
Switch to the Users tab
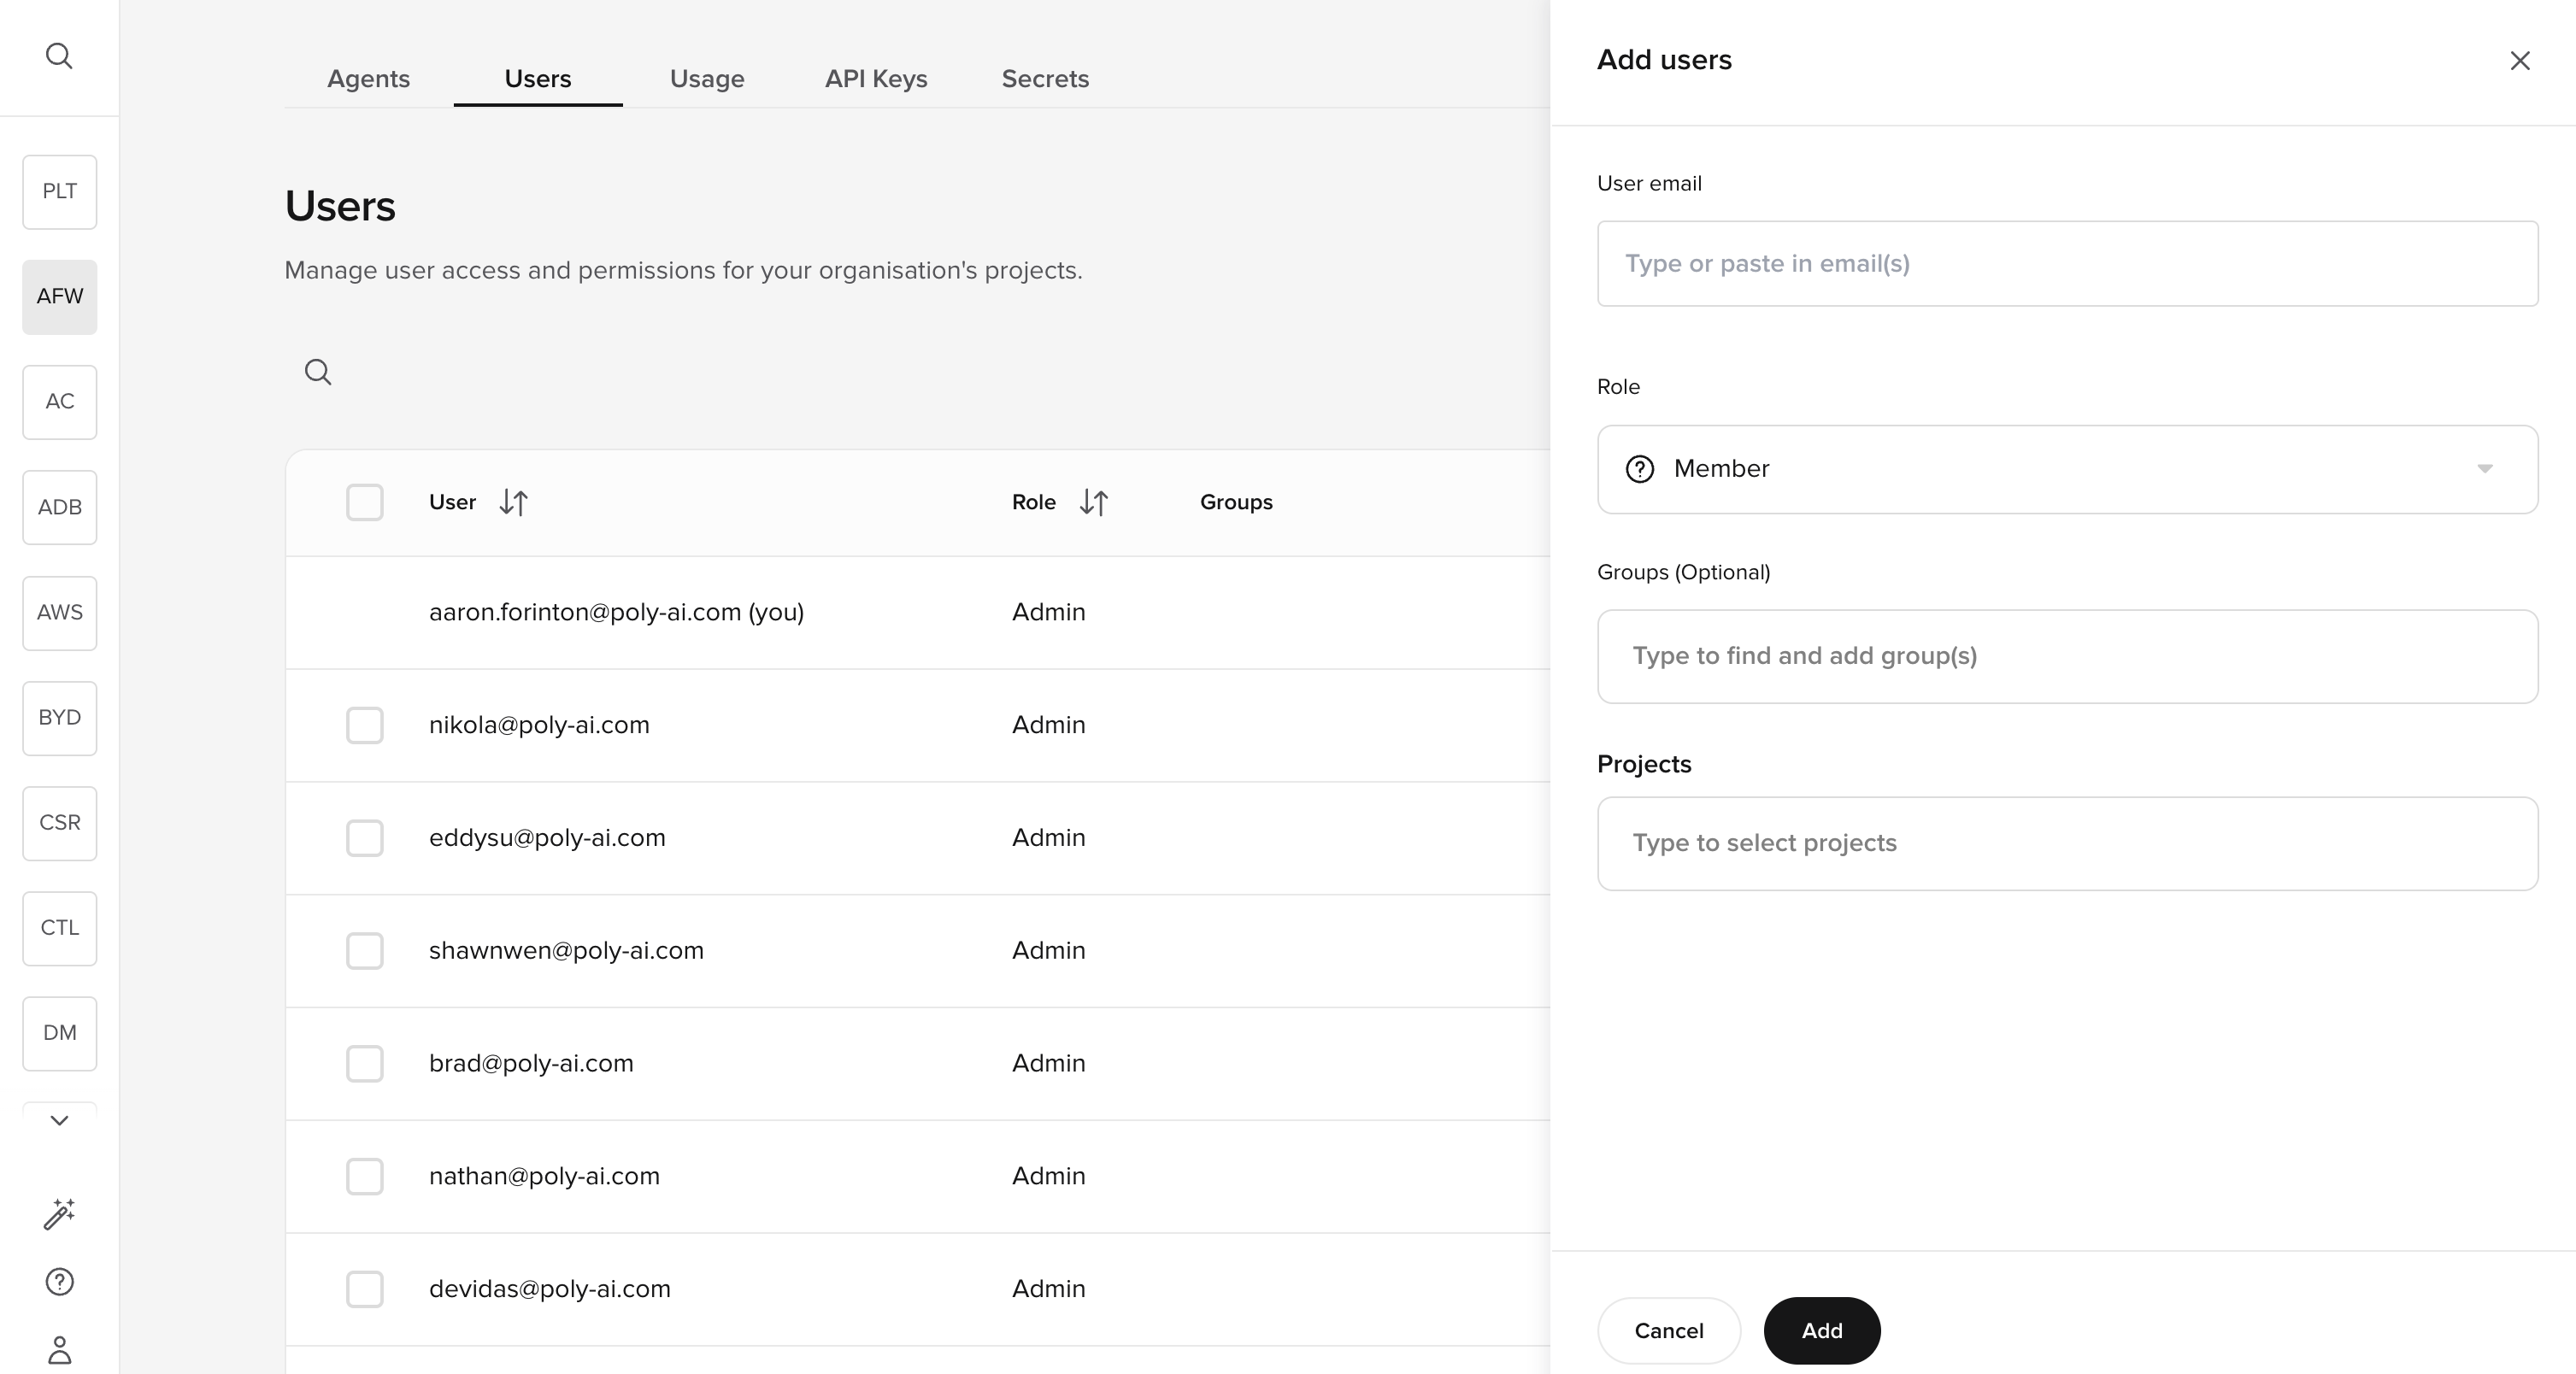point(538,79)
